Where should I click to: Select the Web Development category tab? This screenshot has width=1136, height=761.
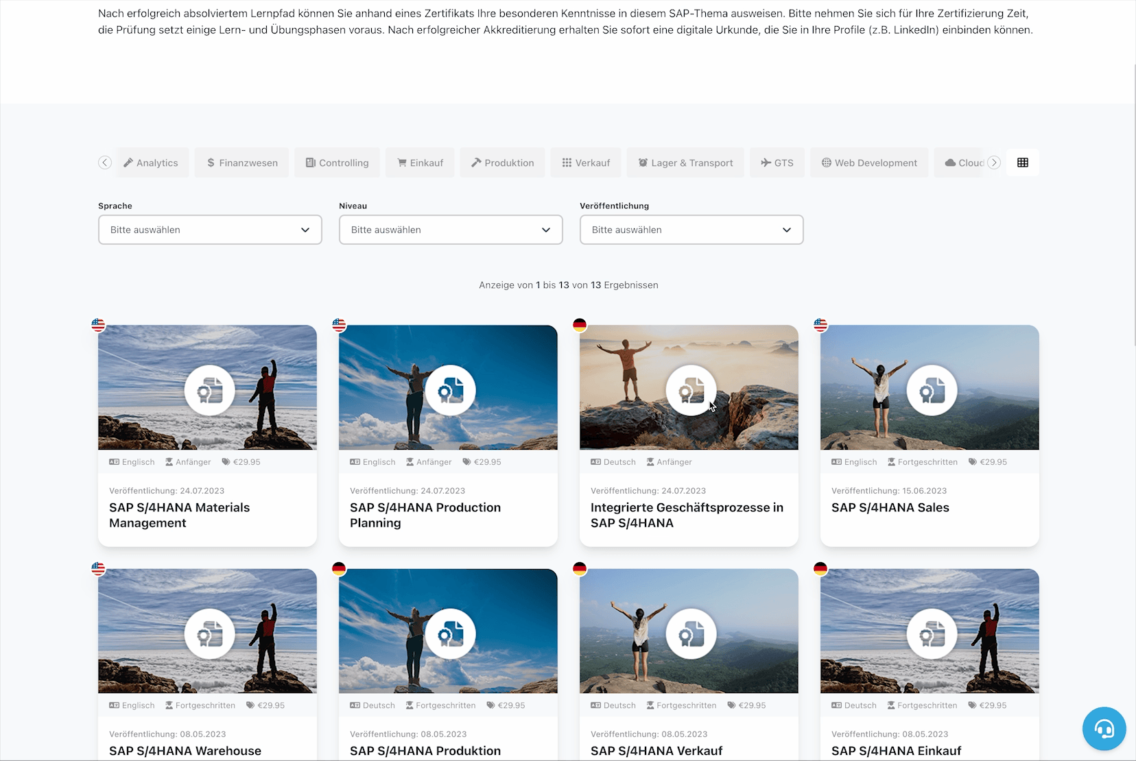[869, 162]
